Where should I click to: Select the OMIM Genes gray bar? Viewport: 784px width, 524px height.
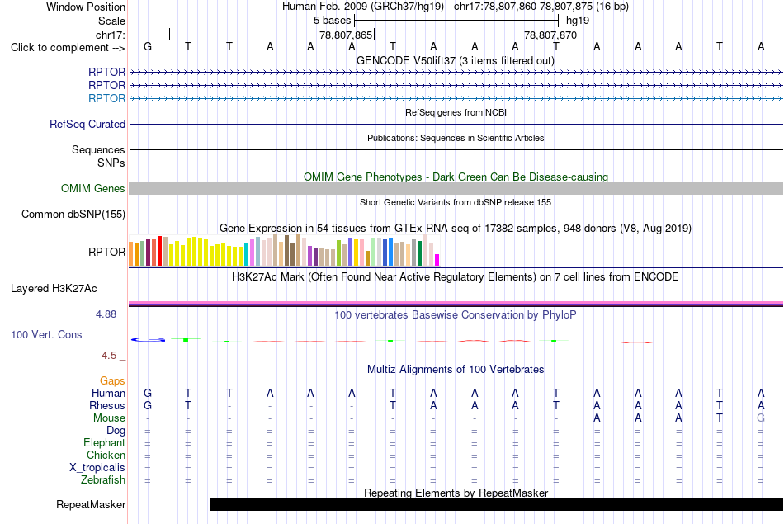[456, 188]
